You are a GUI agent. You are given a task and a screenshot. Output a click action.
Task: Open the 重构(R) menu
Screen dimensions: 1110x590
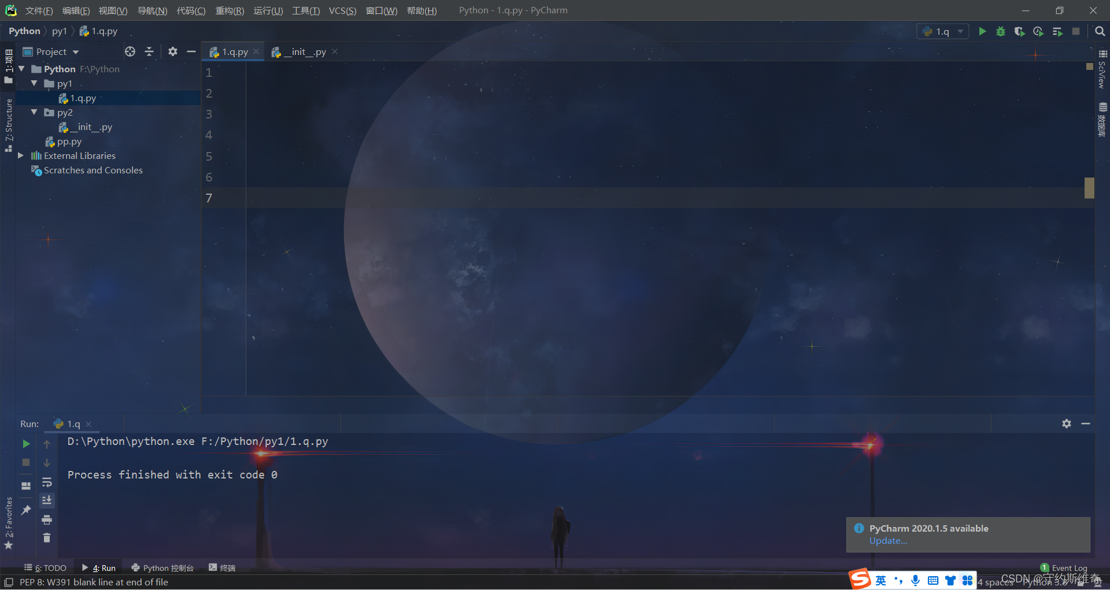(x=230, y=10)
